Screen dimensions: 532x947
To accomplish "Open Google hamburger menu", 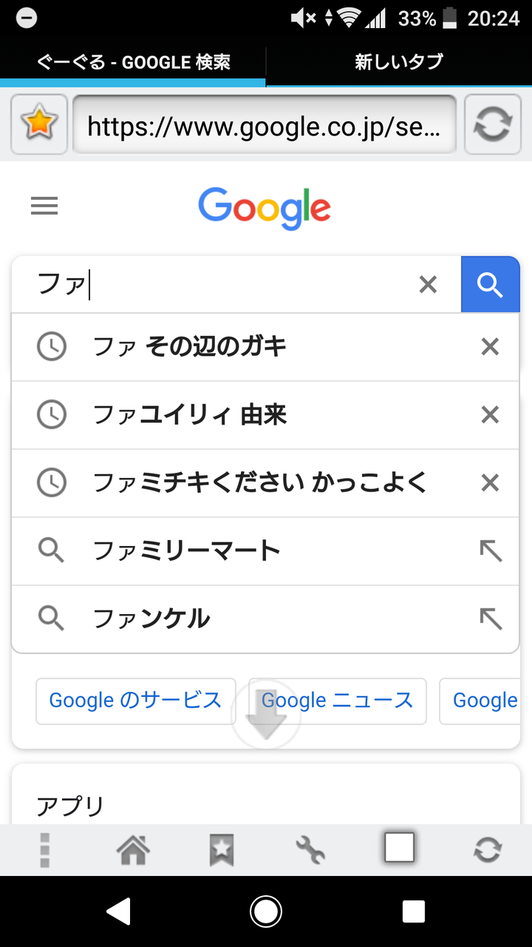I will point(44,205).
